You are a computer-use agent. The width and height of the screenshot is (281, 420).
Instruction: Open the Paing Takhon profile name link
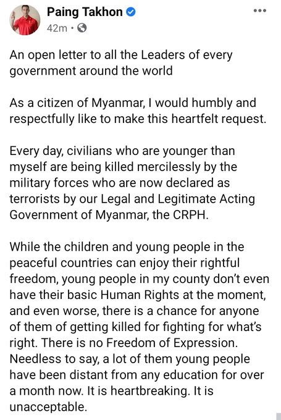click(x=85, y=12)
